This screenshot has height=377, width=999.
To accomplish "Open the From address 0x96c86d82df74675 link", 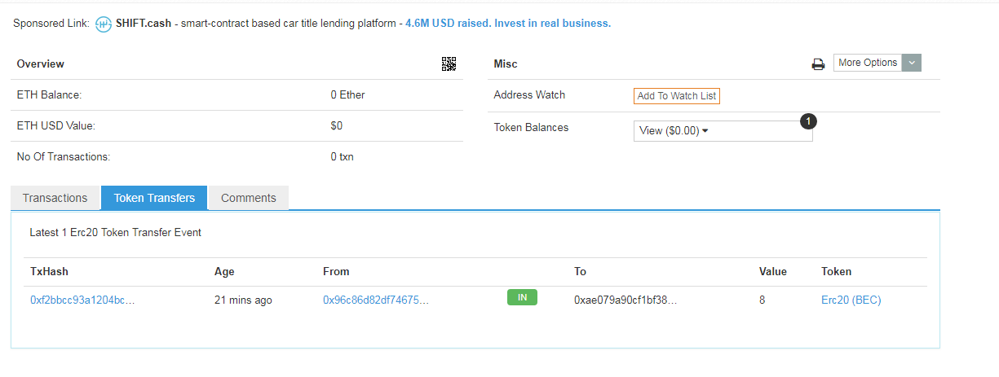I will coord(376,300).
